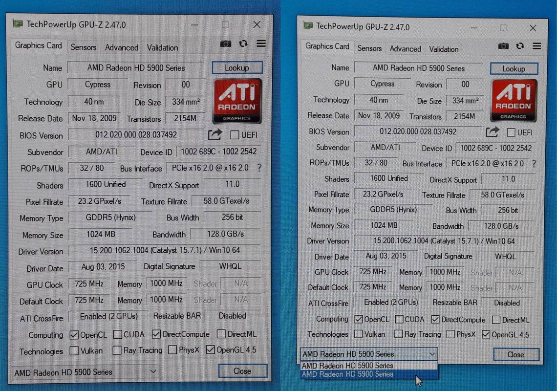Click the Driver Version field in left window
Screen dimensions: 557x391
coord(165,251)
